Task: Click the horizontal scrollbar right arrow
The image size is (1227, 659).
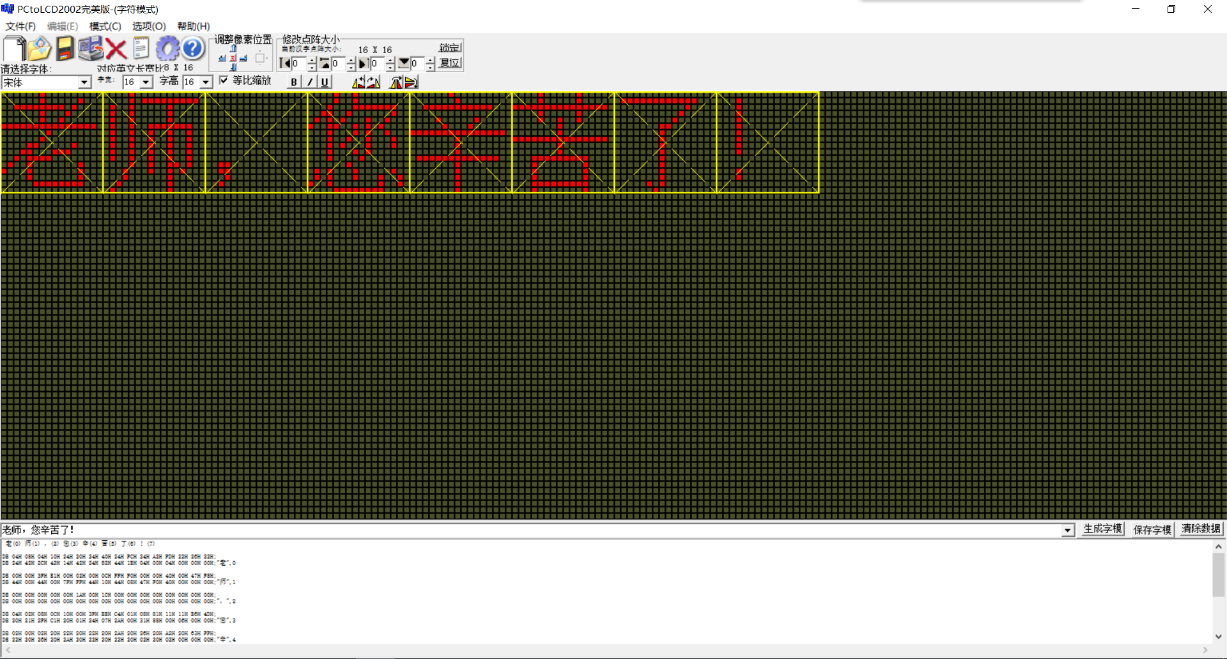Action: (x=1205, y=650)
